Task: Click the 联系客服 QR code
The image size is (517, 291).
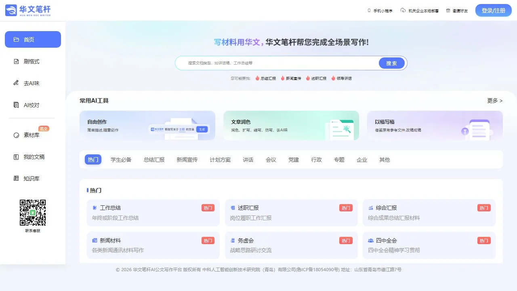Action: pyautogui.click(x=33, y=213)
